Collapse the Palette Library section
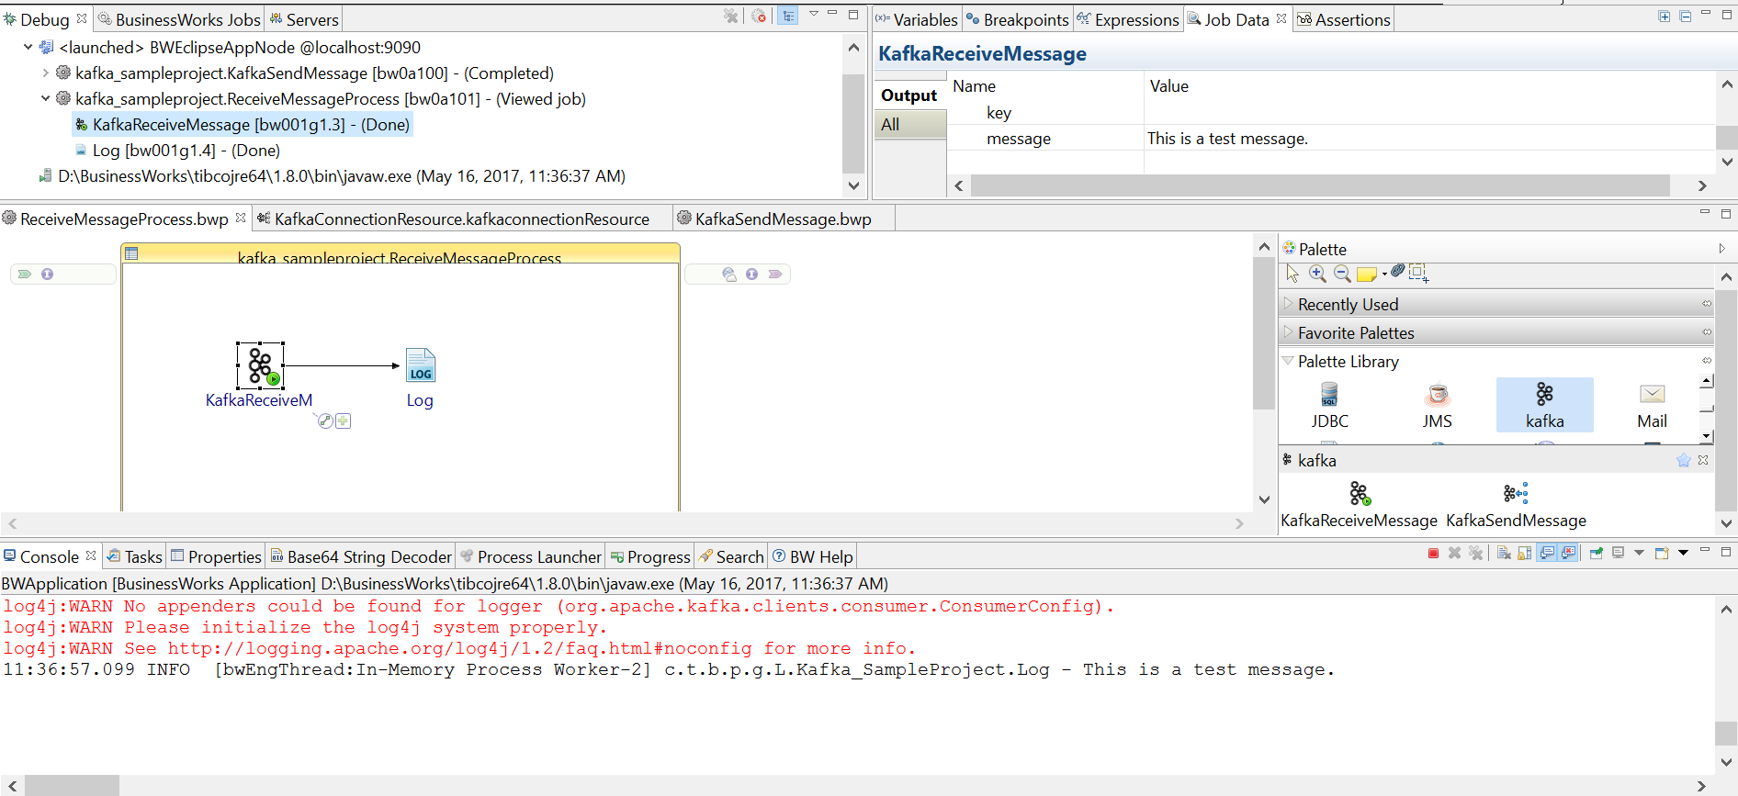This screenshot has width=1738, height=796. [1289, 361]
